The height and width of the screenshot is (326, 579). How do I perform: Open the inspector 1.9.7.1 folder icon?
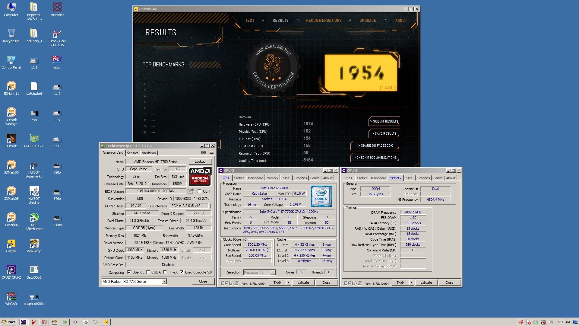pyautogui.click(x=34, y=11)
